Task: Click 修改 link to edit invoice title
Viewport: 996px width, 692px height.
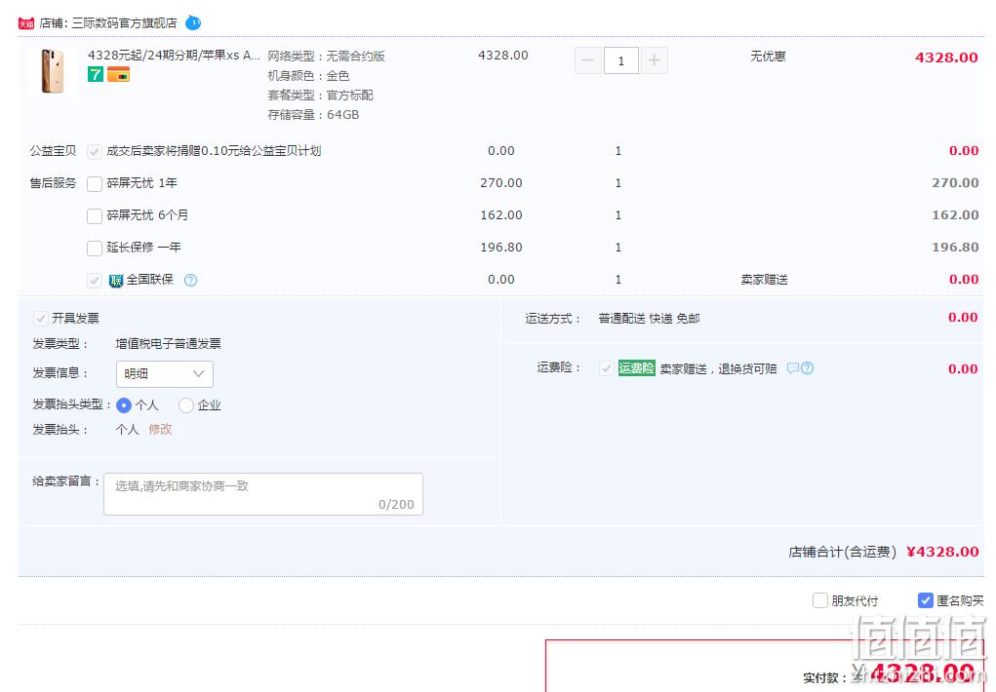Action: 160,429
